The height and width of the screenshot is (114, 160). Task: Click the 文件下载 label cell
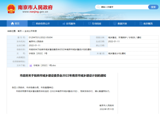pyautogui.click(x=18, y=66)
